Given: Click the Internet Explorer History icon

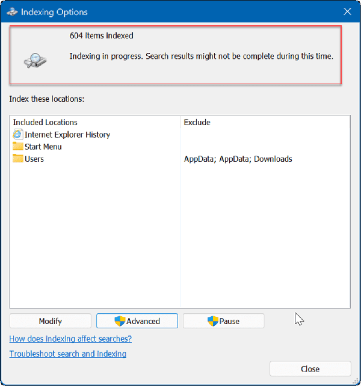Looking at the screenshot, I should [17, 135].
